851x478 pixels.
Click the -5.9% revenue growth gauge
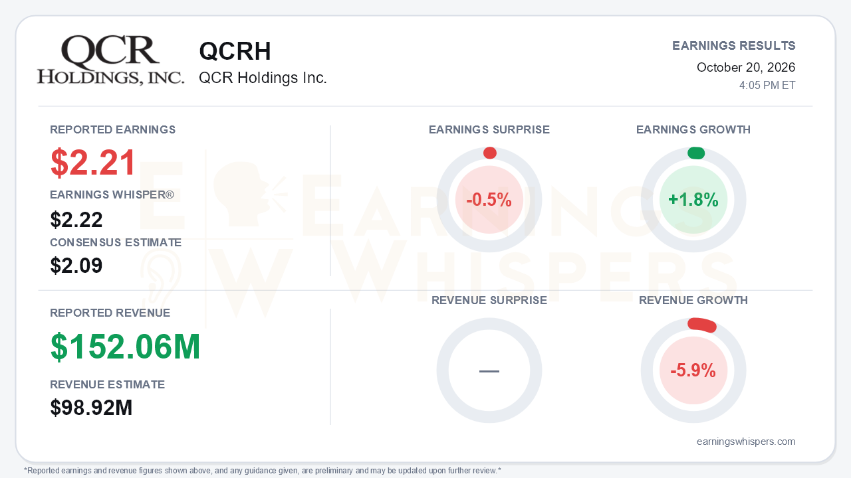[693, 370]
